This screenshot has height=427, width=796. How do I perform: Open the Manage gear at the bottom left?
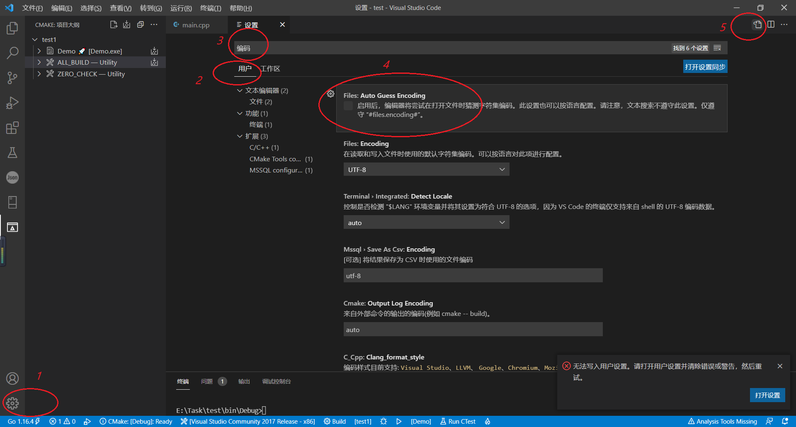pos(12,403)
